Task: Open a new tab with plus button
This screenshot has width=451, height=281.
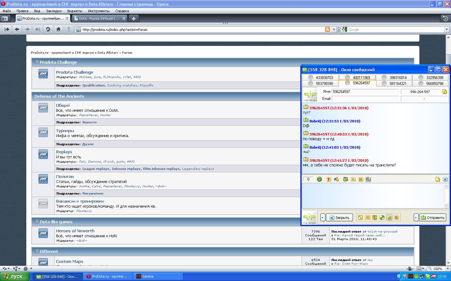Action: click(134, 18)
